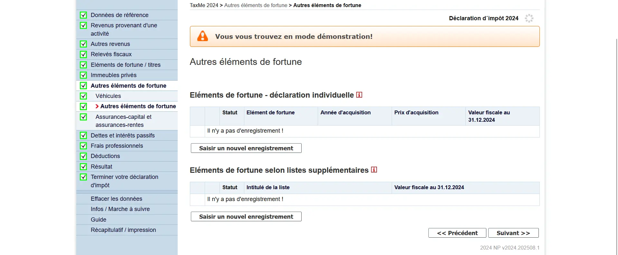Toggle the checkbox beside Autres revenus
618x255 pixels.
[x=83, y=44]
